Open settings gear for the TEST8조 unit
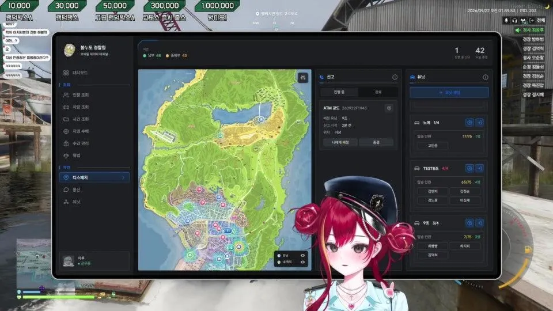 click(x=469, y=168)
